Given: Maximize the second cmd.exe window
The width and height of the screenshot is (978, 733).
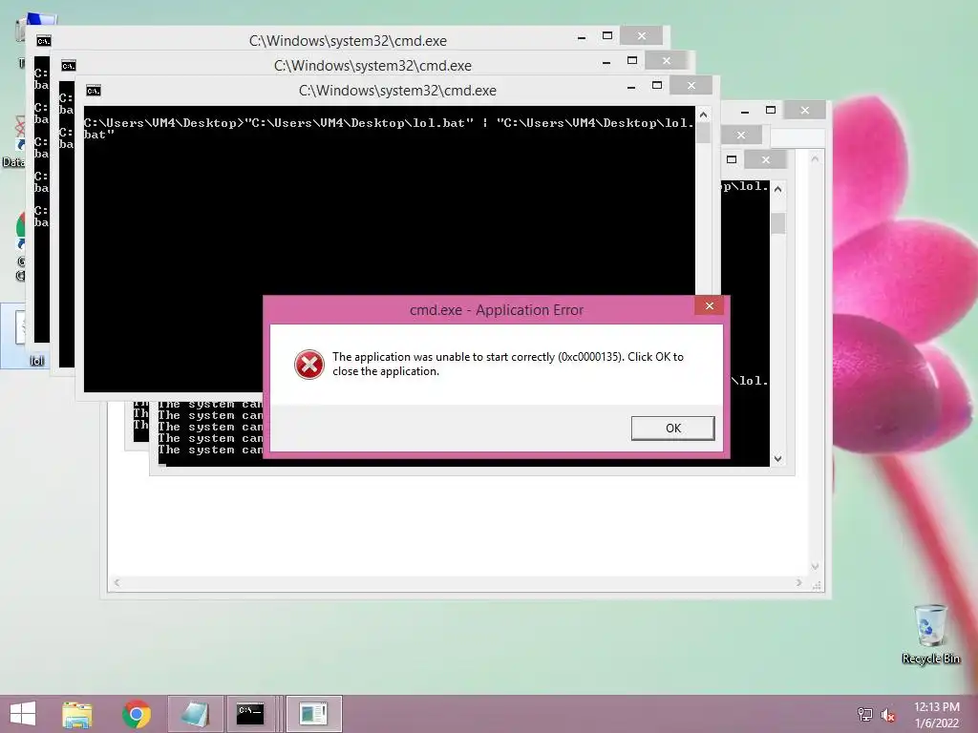Looking at the screenshot, I should [x=632, y=60].
